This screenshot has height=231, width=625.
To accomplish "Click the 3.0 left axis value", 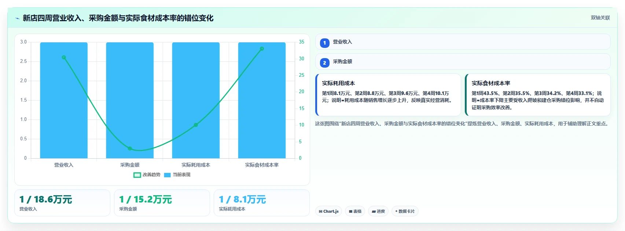I will coord(23,42).
